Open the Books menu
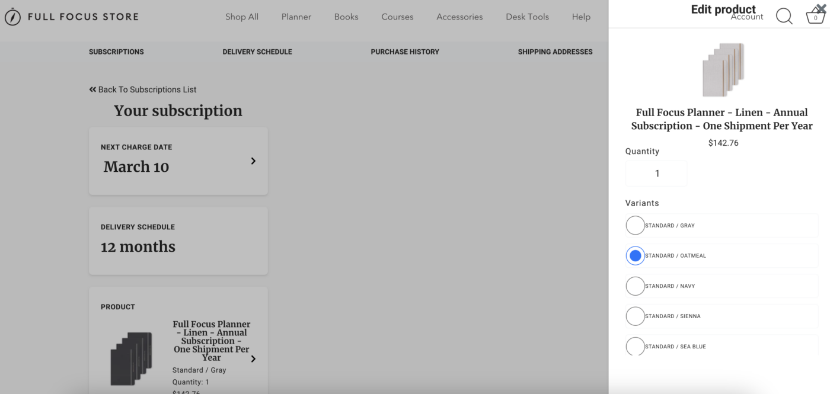This screenshot has height=394, width=830. [x=346, y=17]
